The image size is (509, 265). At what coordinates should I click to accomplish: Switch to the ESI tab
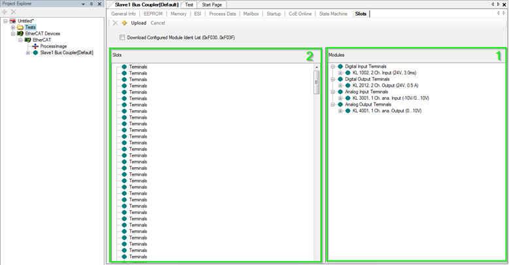pyautogui.click(x=198, y=14)
